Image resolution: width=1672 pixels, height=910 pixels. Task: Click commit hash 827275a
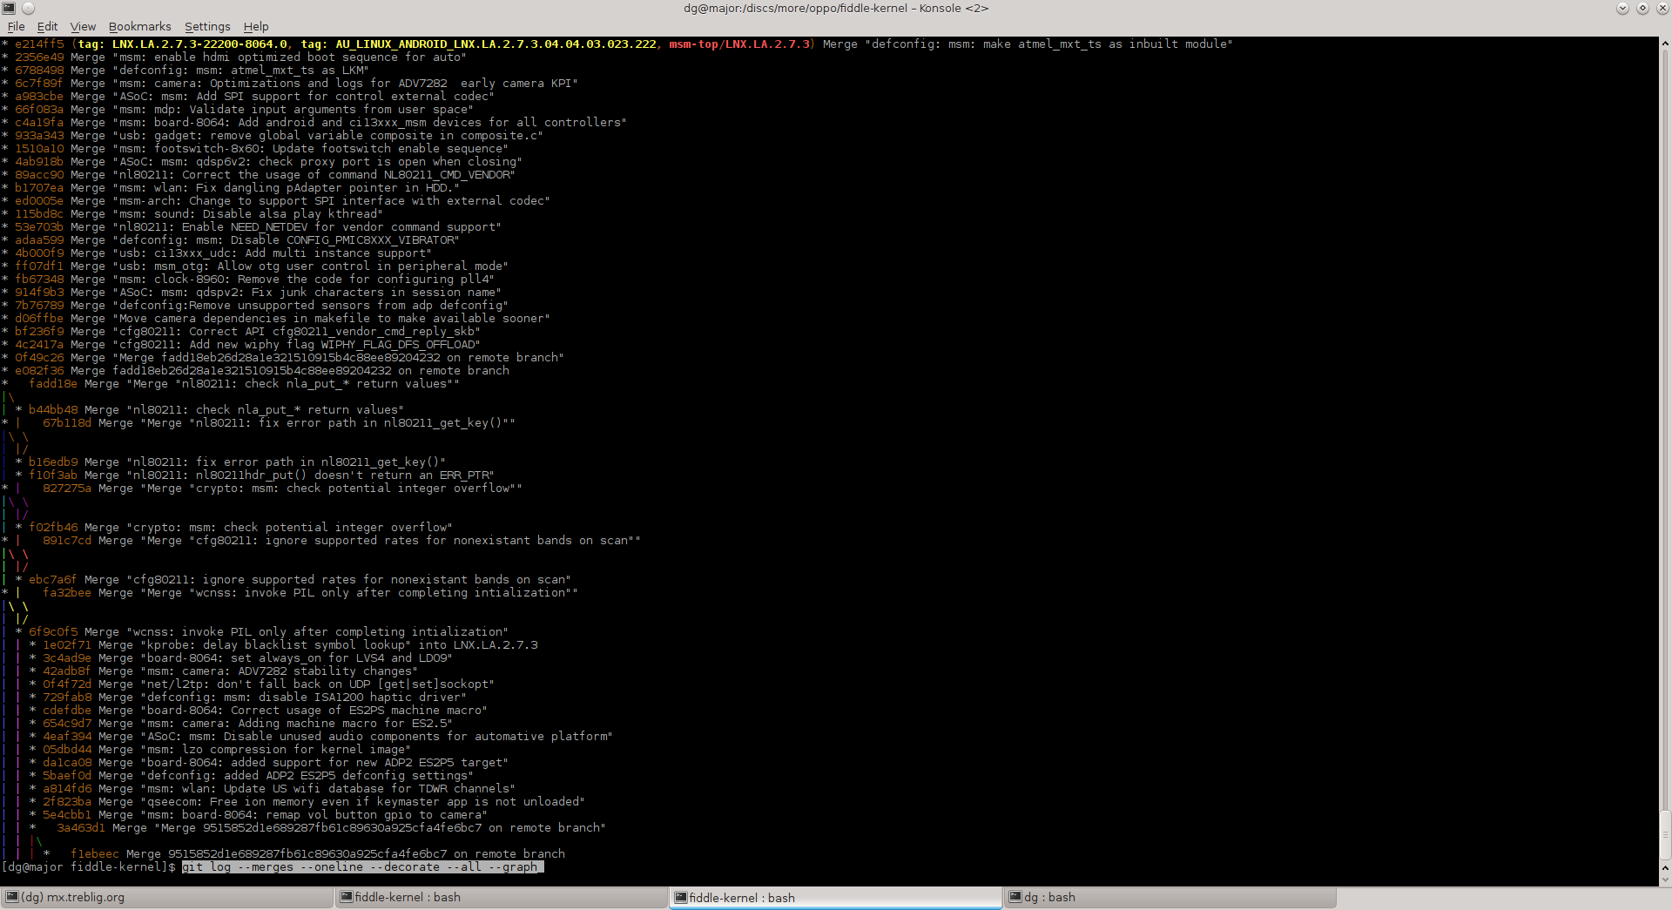tap(67, 488)
